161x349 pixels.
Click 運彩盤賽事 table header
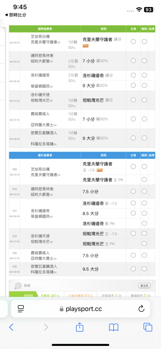[45, 155]
